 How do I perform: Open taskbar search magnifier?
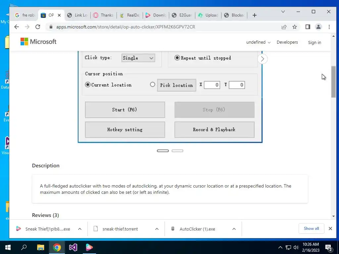24,247
